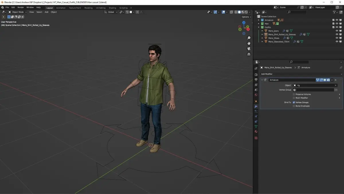Open the viewport Add menu
Viewport: 344px width, 194px height.
[x=46, y=12]
